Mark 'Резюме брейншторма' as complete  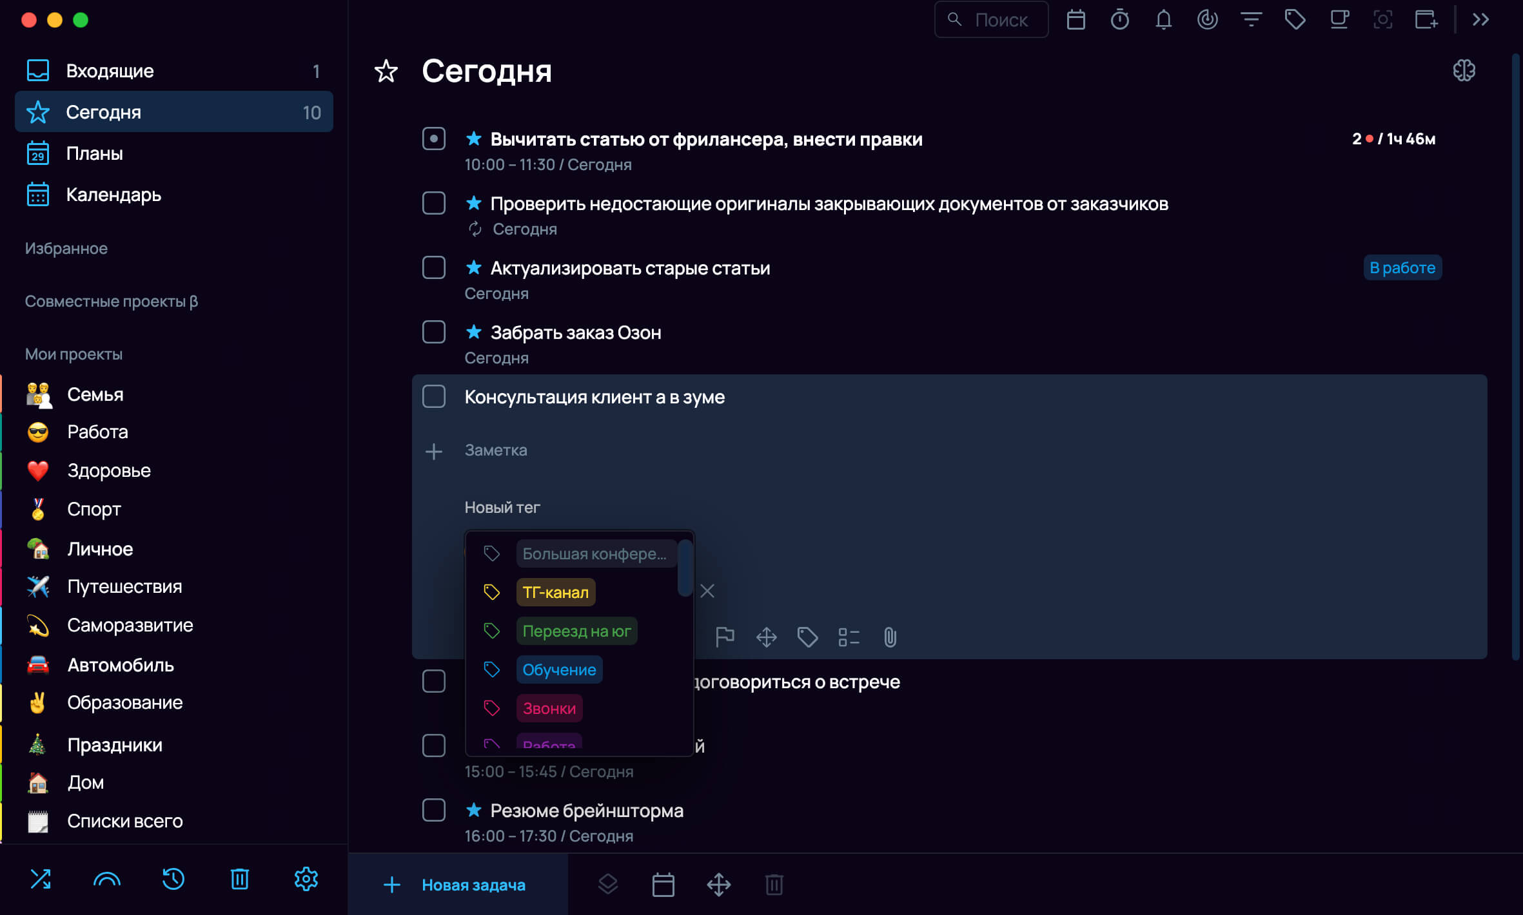point(434,811)
